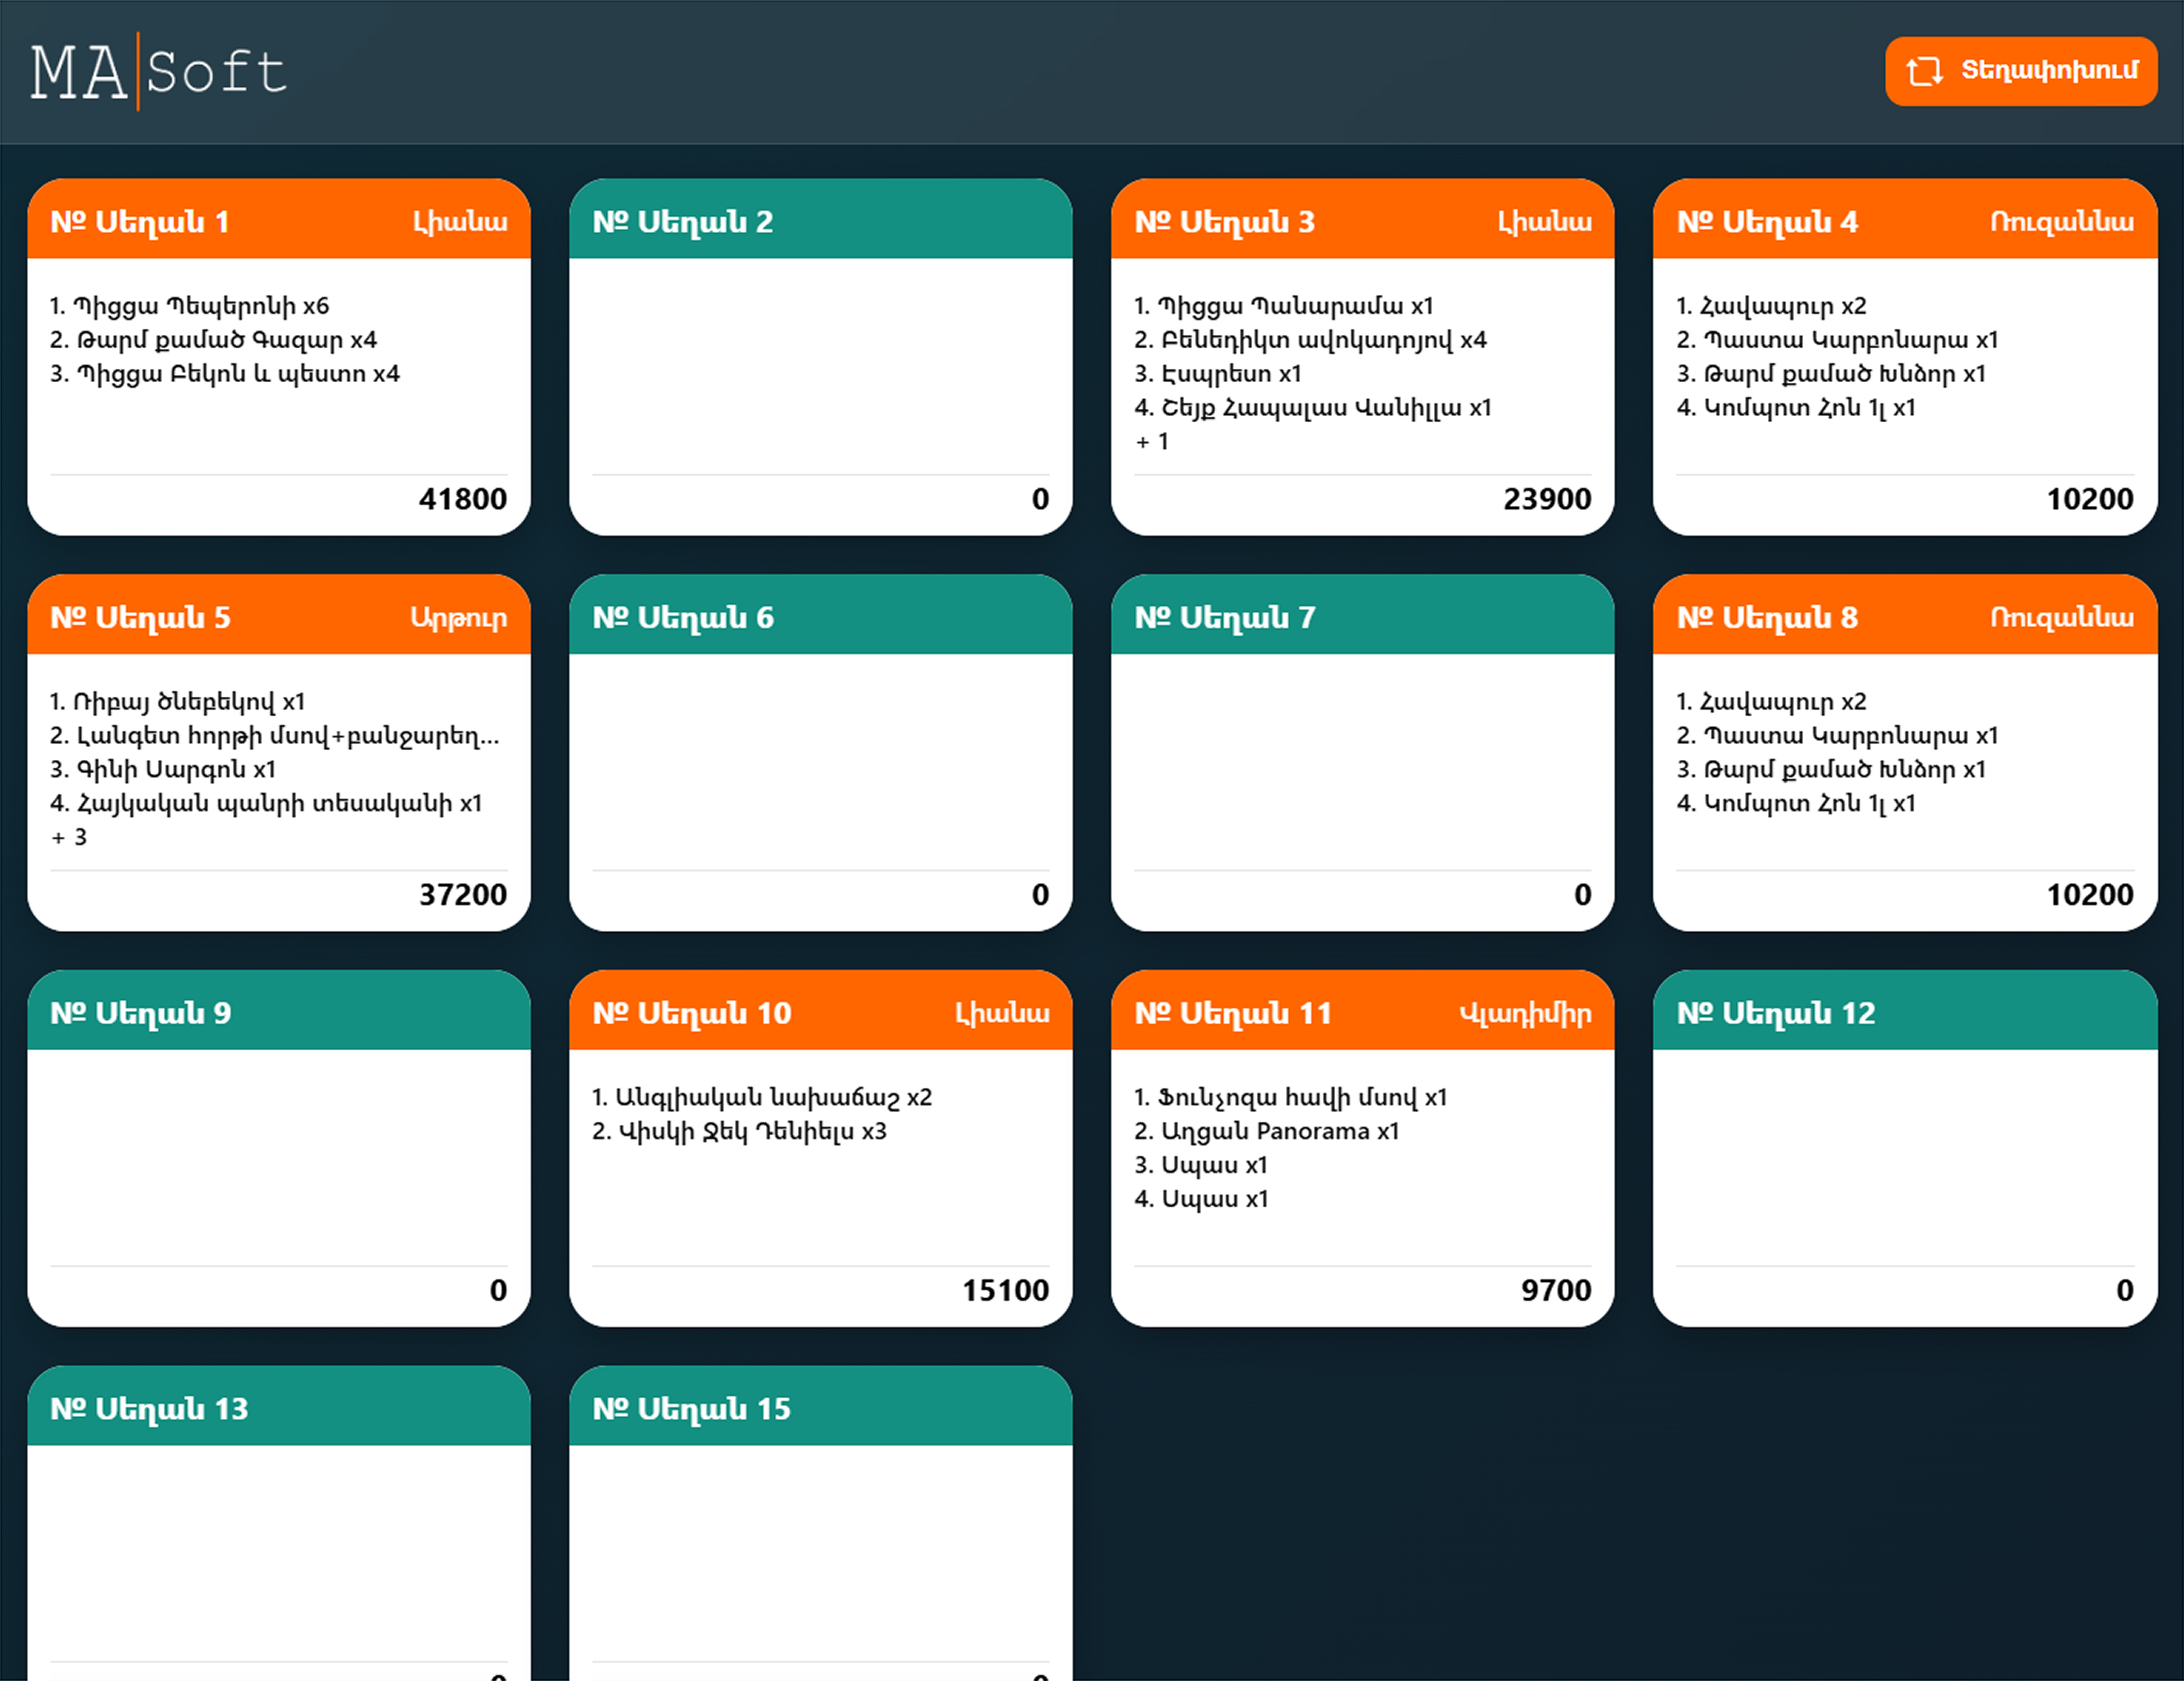
Task: Open free table № Սեղան 7
Action: coord(1363,753)
